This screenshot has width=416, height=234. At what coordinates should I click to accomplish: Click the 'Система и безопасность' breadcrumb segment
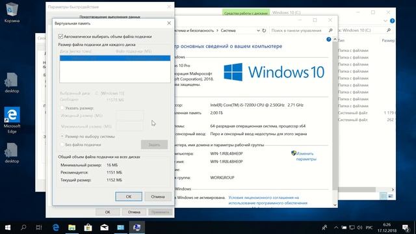pos(194,31)
